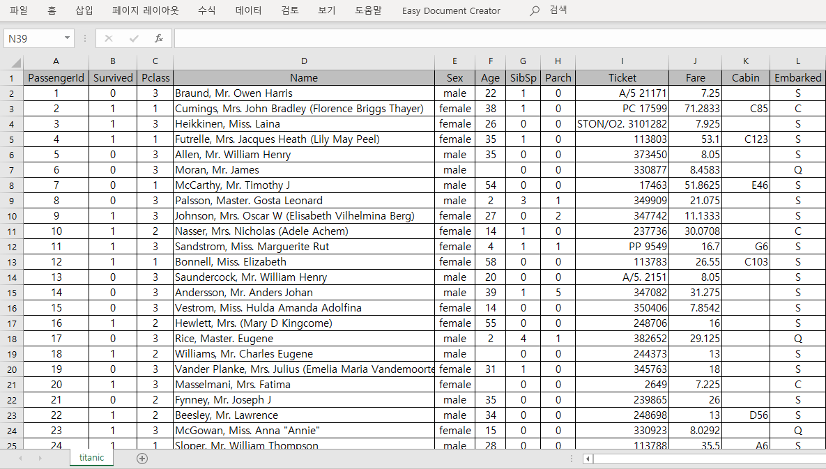
Task: Click the Cancel (X) icon beside formula bar
Action: (x=109, y=38)
